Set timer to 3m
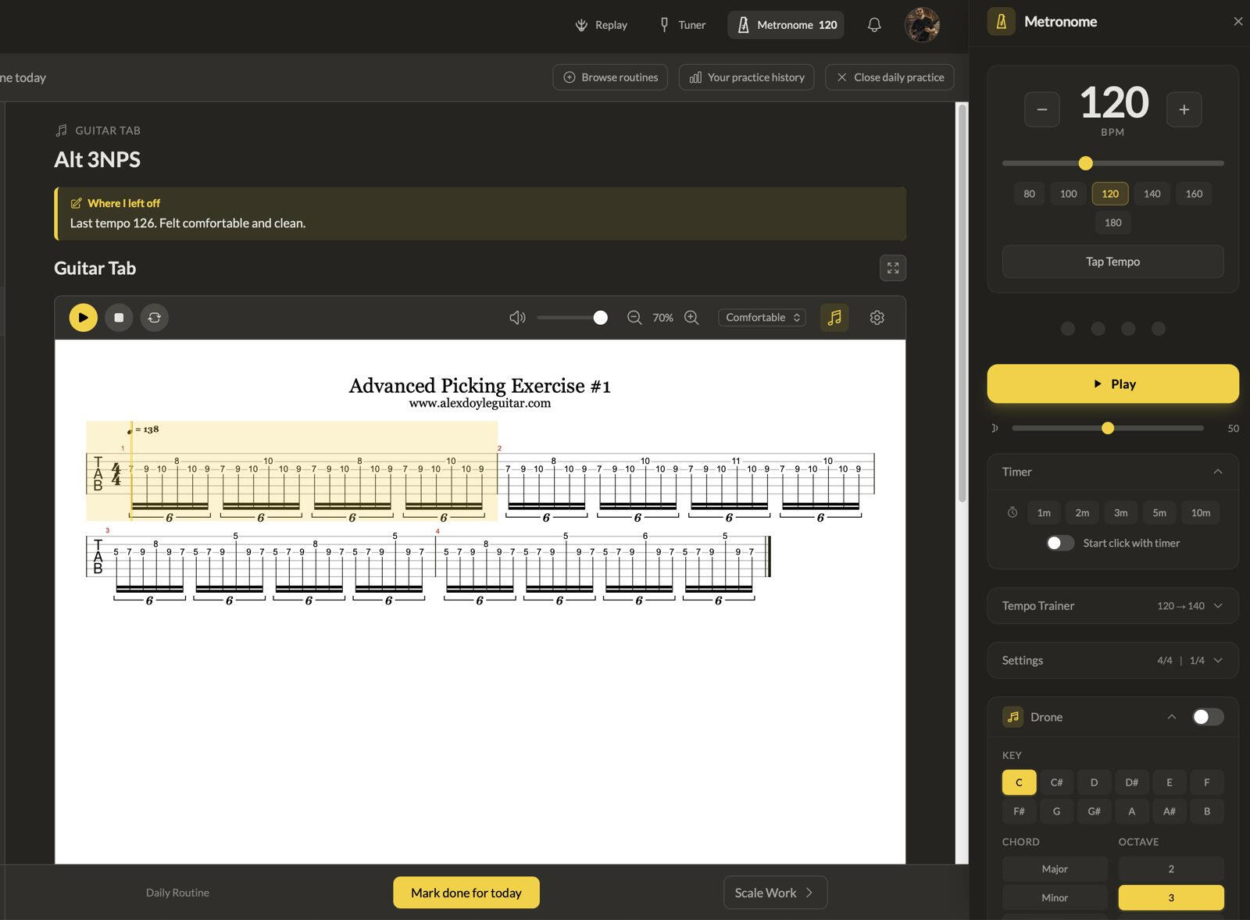 1121,513
